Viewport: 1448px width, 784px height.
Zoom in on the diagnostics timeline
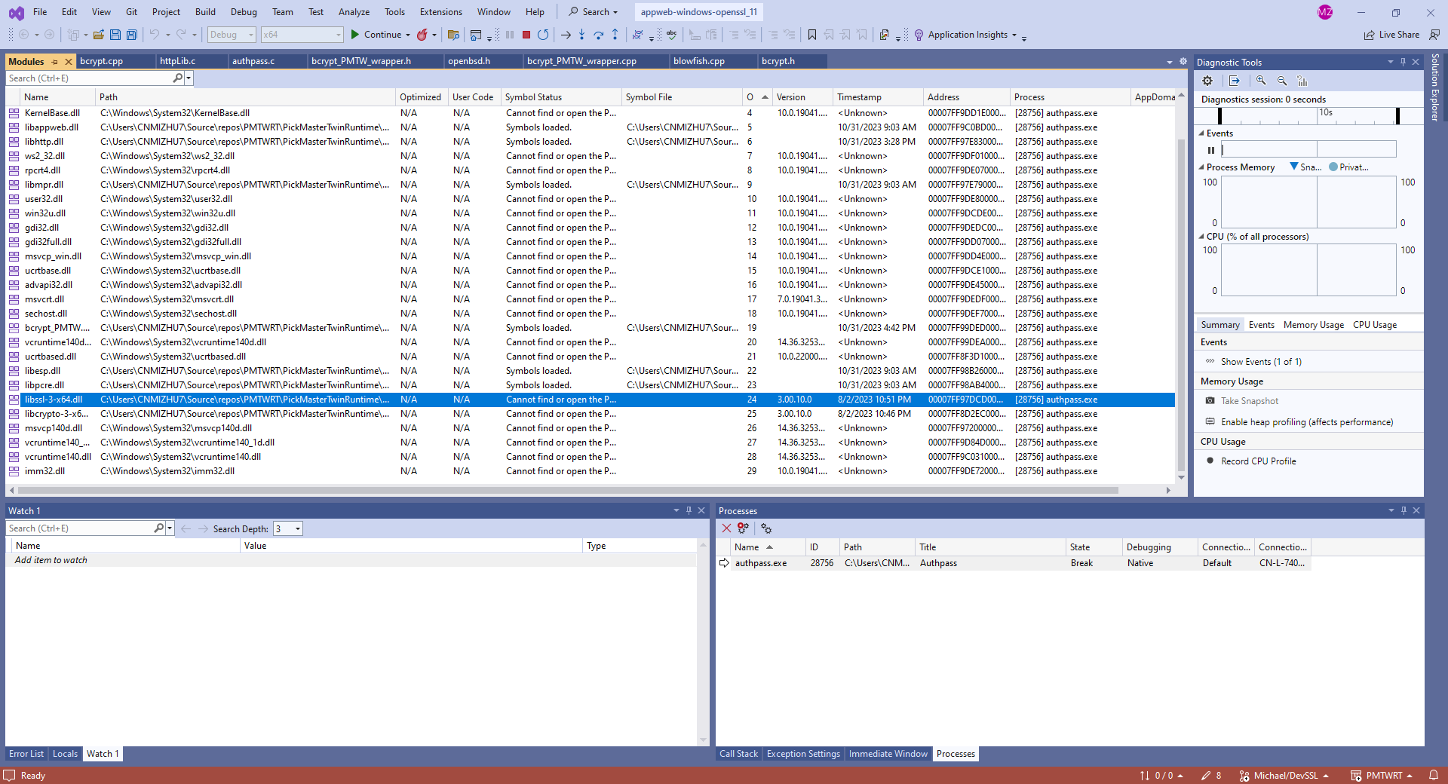(x=1261, y=81)
